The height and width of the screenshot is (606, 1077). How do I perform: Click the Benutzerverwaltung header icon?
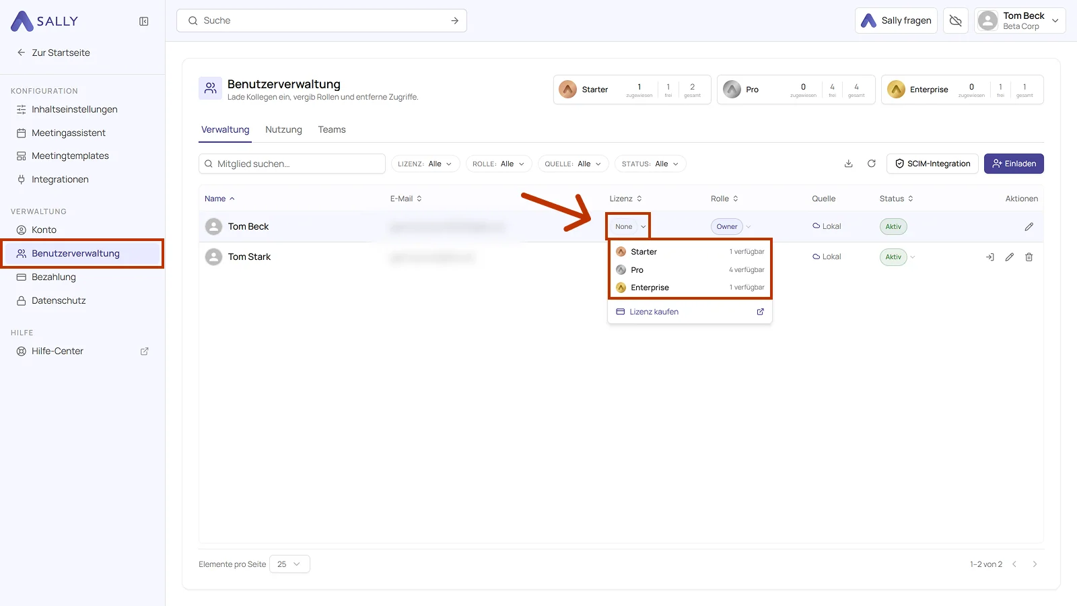210,88
